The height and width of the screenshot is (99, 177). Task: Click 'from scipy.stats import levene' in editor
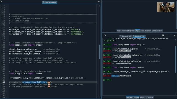pyautogui.click(x=26, y=73)
